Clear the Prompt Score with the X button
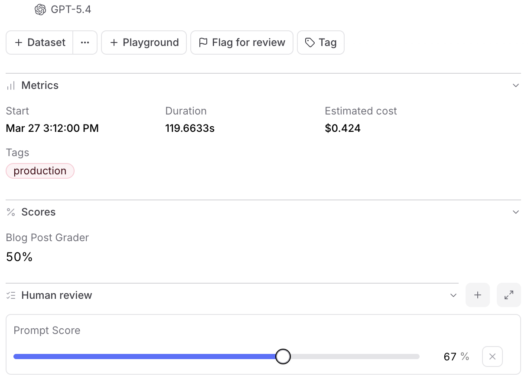The image size is (528, 386). [x=492, y=356]
